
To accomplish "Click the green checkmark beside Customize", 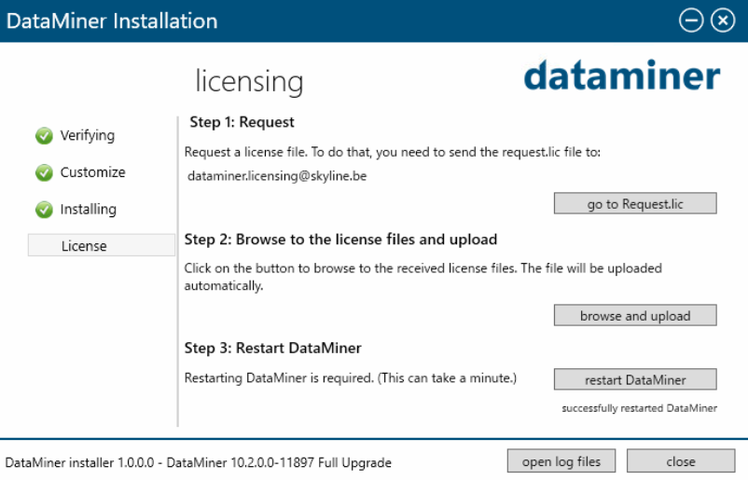I will pyautogui.click(x=44, y=172).
